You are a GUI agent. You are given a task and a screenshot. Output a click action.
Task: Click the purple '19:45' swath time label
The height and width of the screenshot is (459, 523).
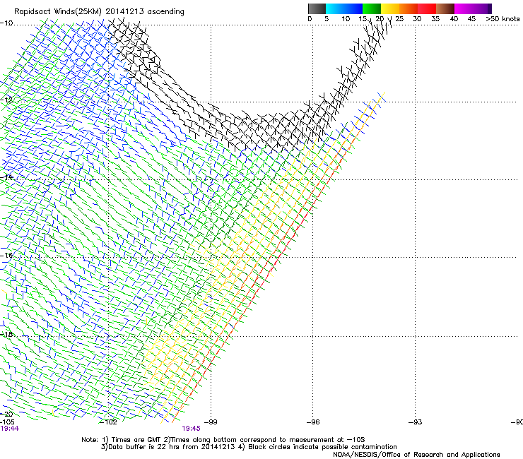(191, 429)
